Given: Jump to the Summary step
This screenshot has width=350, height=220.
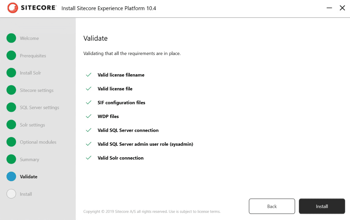Looking at the screenshot, I should (x=29, y=159).
